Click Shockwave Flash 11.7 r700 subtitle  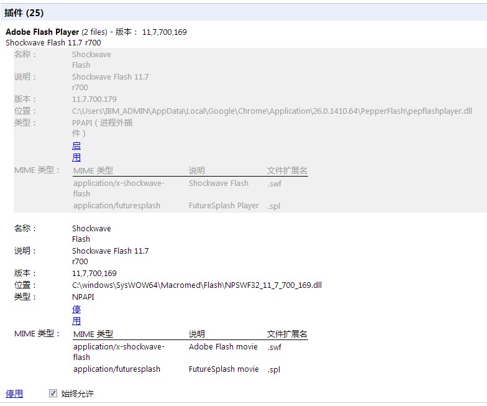tap(53, 42)
